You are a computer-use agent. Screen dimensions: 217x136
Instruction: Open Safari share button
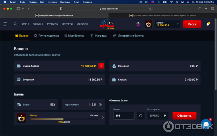pyautogui.click(x=200, y=9)
